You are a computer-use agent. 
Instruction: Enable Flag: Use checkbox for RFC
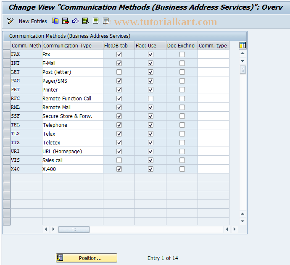tap(150, 99)
